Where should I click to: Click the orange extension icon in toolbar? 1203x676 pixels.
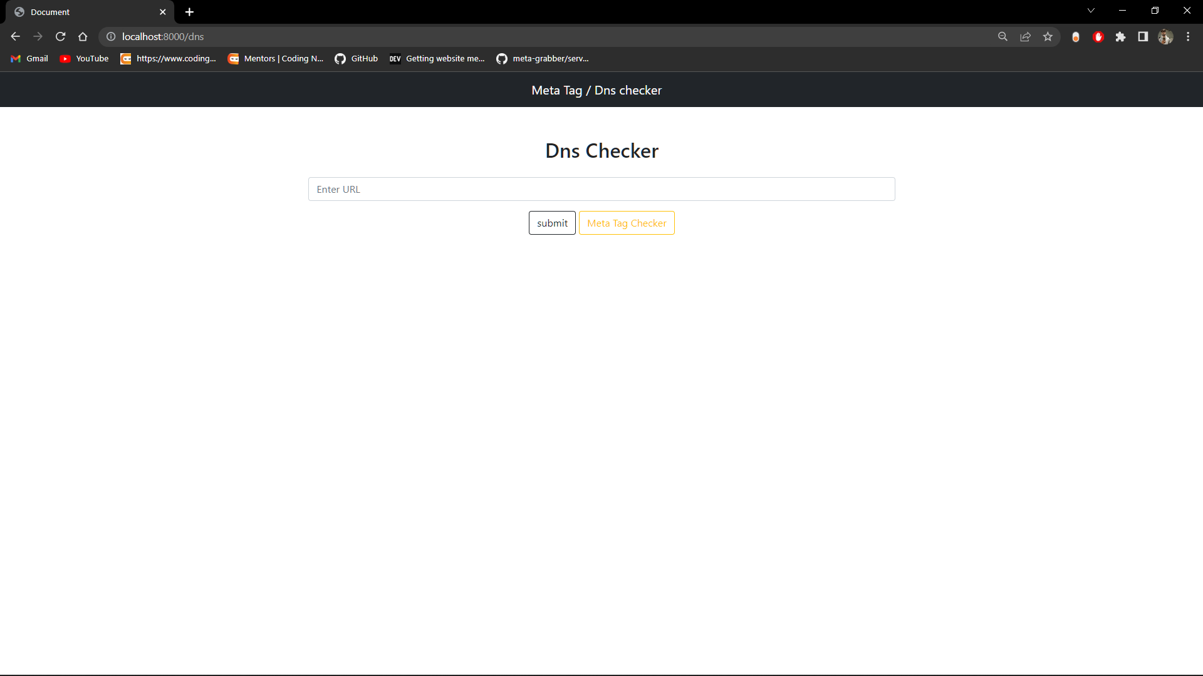pyautogui.click(x=1076, y=37)
